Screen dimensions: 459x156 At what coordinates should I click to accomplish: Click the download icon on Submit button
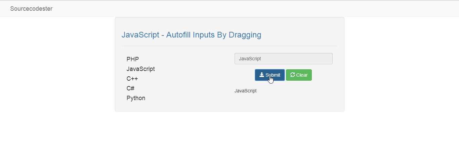(x=262, y=75)
